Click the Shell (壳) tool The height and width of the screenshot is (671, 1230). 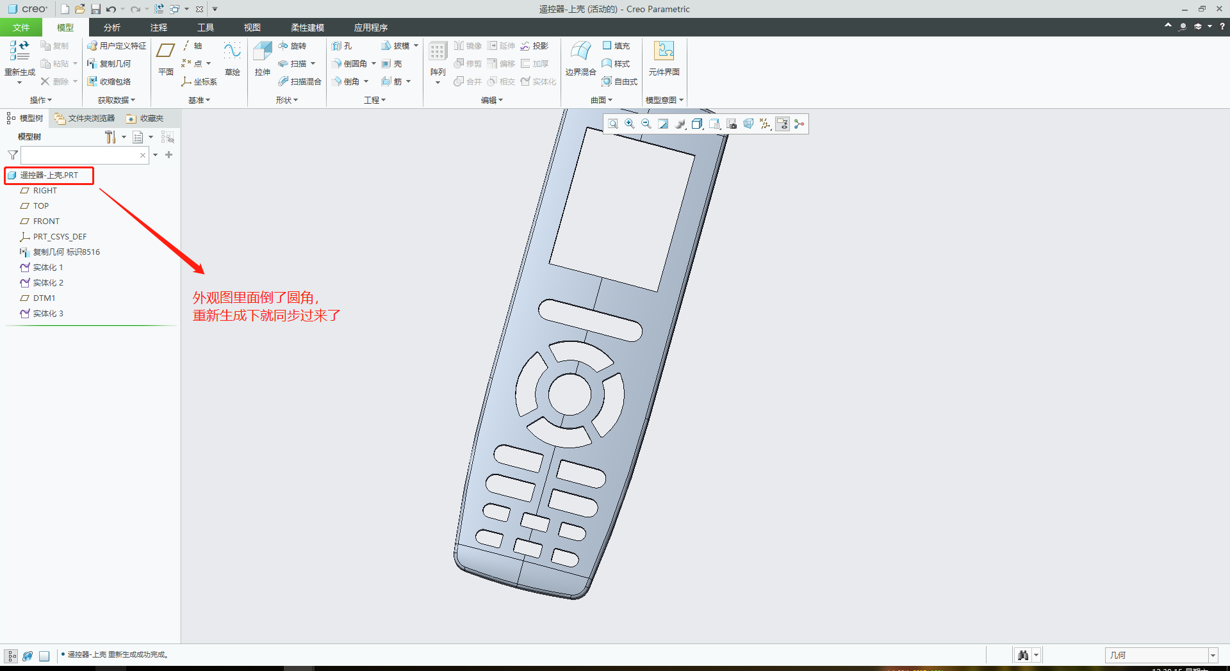coord(391,64)
